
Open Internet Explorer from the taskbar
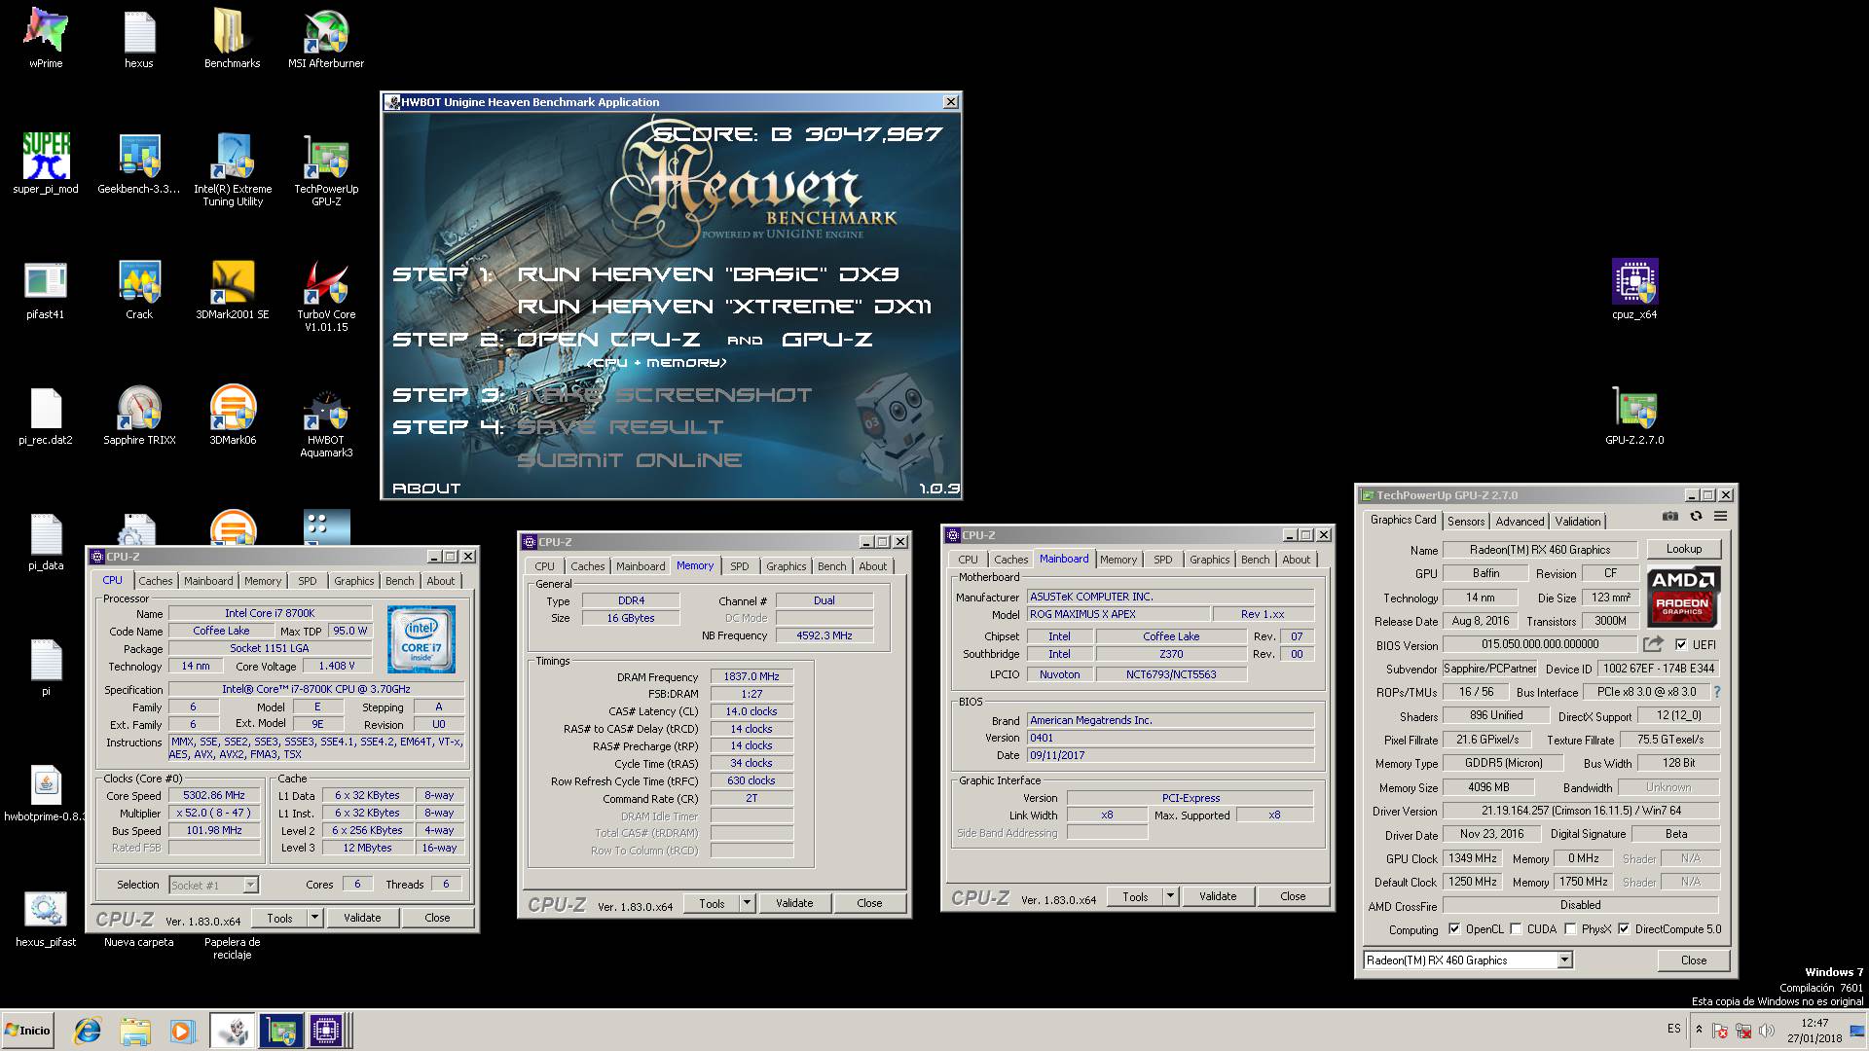[88, 1031]
